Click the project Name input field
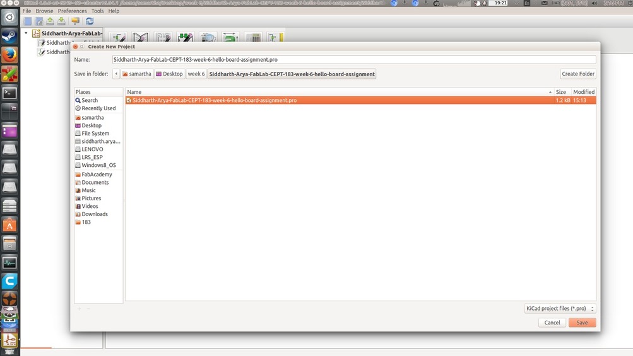This screenshot has width=633, height=356. (x=354, y=59)
